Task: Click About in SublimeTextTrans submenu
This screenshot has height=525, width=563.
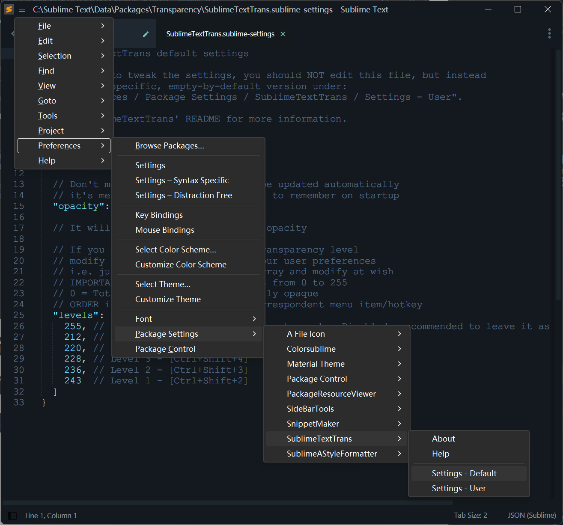Action: click(x=469, y=439)
